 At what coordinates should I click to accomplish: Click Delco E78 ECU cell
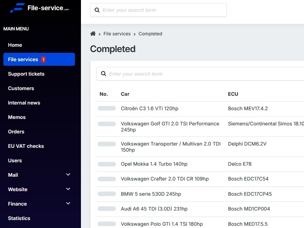coord(240,164)
